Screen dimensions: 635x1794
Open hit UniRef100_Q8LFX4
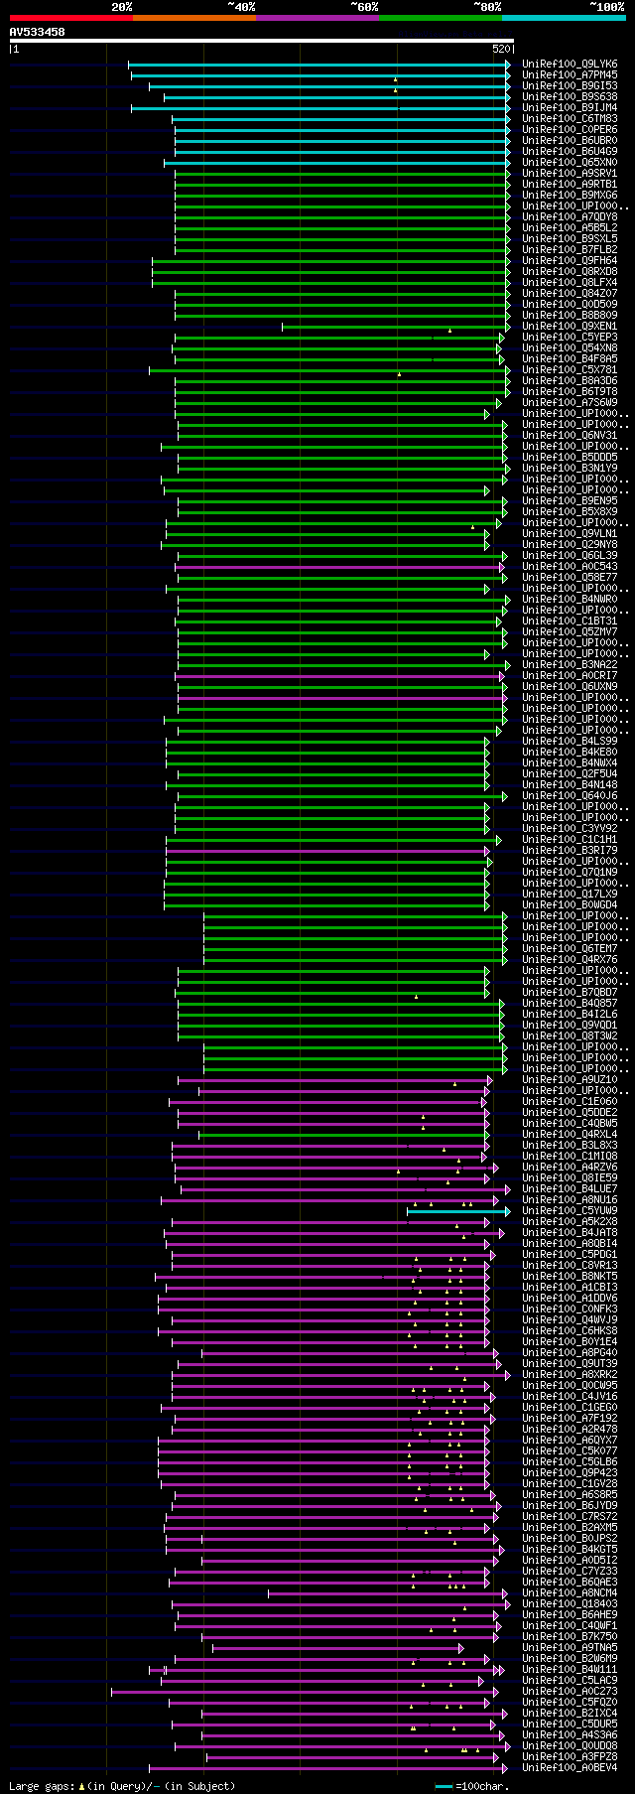570,283
